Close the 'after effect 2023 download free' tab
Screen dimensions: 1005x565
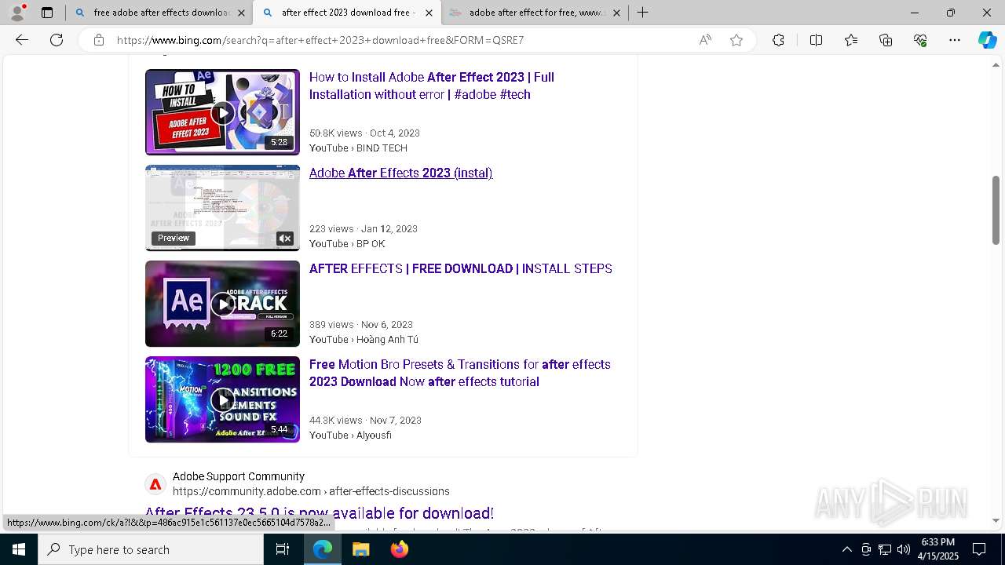429,13
